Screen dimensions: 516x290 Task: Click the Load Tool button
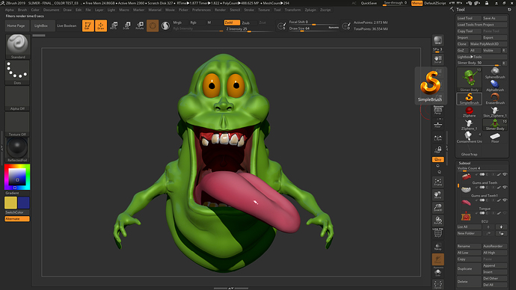pyautogui.click(x=470, y=18)
